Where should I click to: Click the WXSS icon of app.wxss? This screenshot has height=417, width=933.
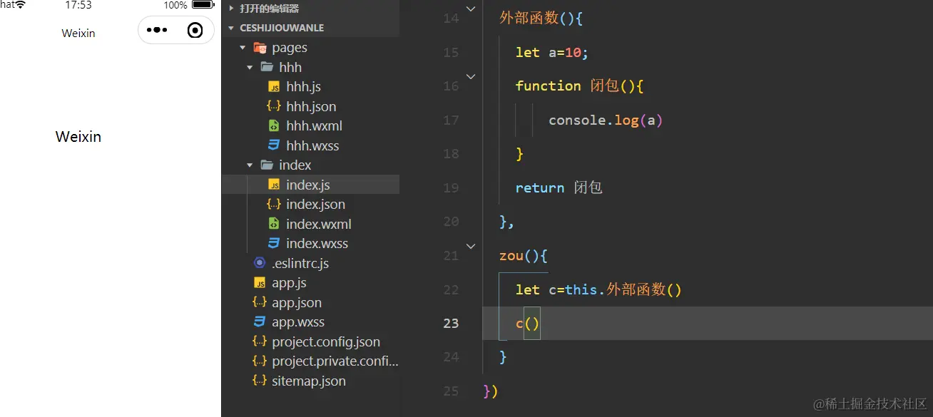[260, 322]
